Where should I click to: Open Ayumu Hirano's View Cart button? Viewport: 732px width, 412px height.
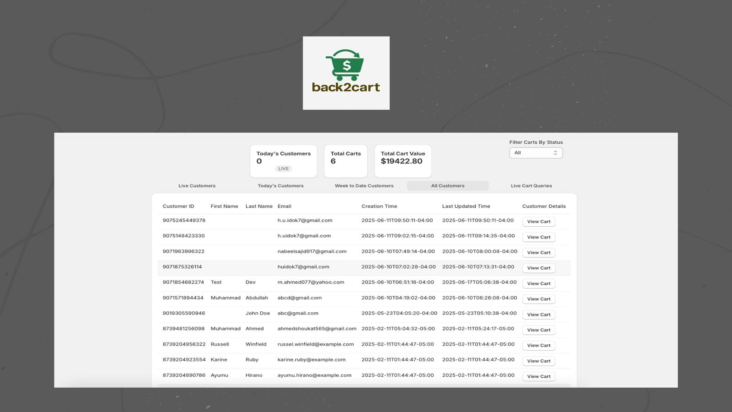coord(538,376)
